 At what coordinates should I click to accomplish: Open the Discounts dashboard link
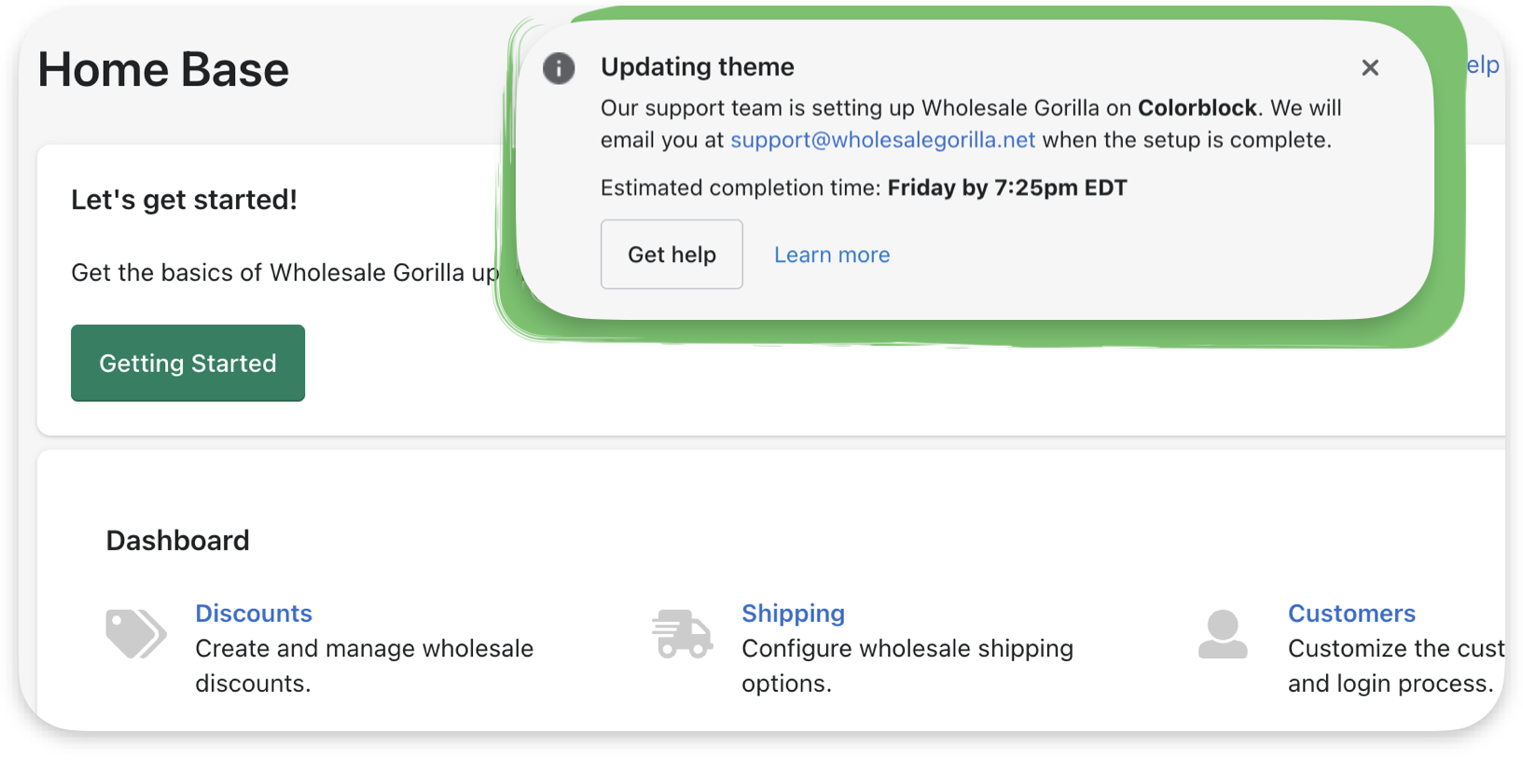[254, 614]
